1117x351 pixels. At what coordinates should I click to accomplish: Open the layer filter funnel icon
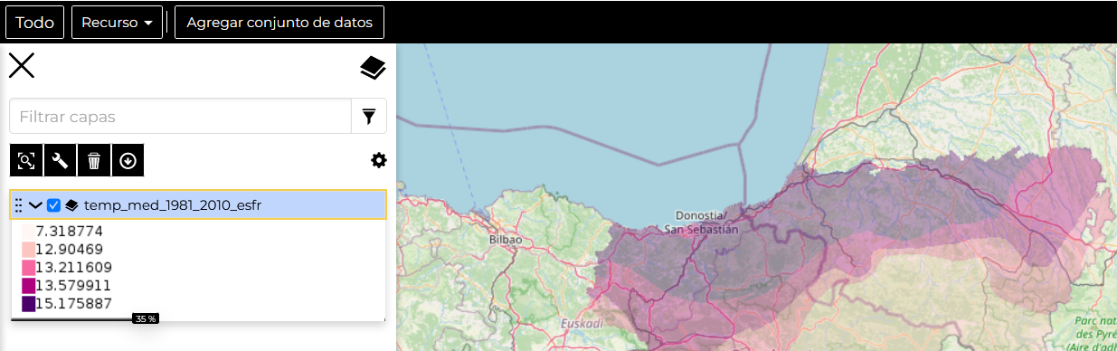pos(369,116)
